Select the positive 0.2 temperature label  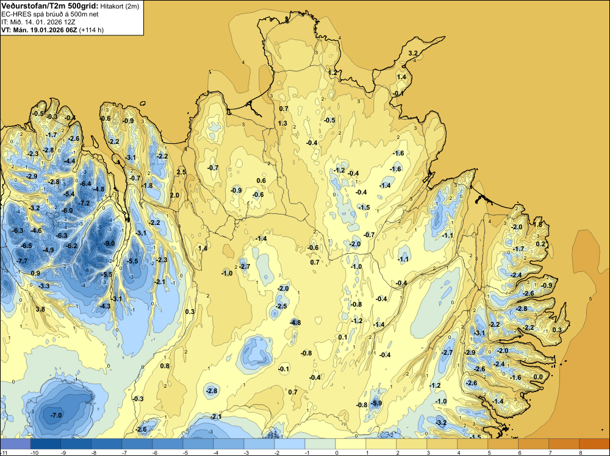[540, 244]
